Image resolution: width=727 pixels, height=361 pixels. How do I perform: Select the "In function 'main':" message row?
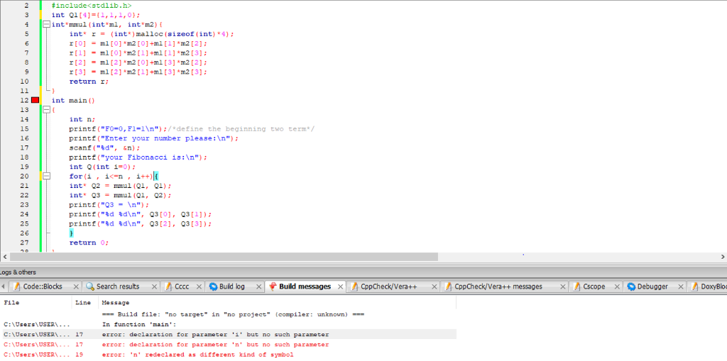point(228,324)
